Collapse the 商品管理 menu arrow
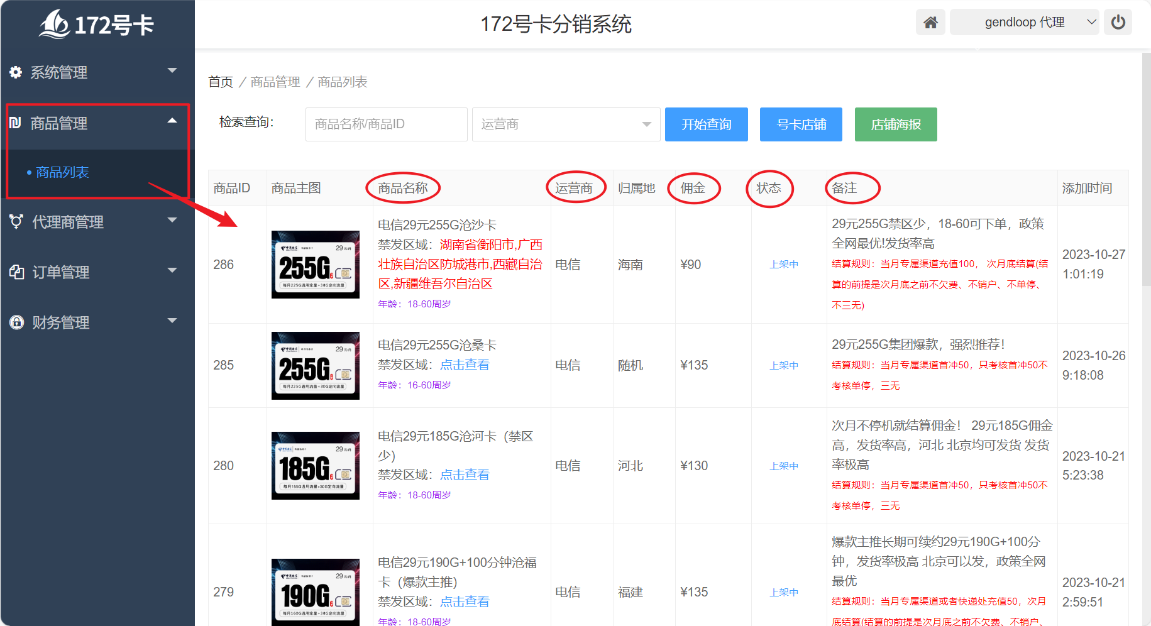Image resolution: width=1151 pixels, height=626 pixels. (172, 121)
